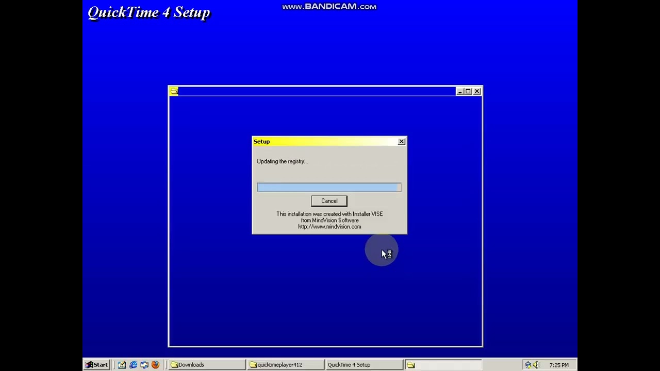Switch to the Downloads taskbar window

pyautogui.click(x=206, y=365)
